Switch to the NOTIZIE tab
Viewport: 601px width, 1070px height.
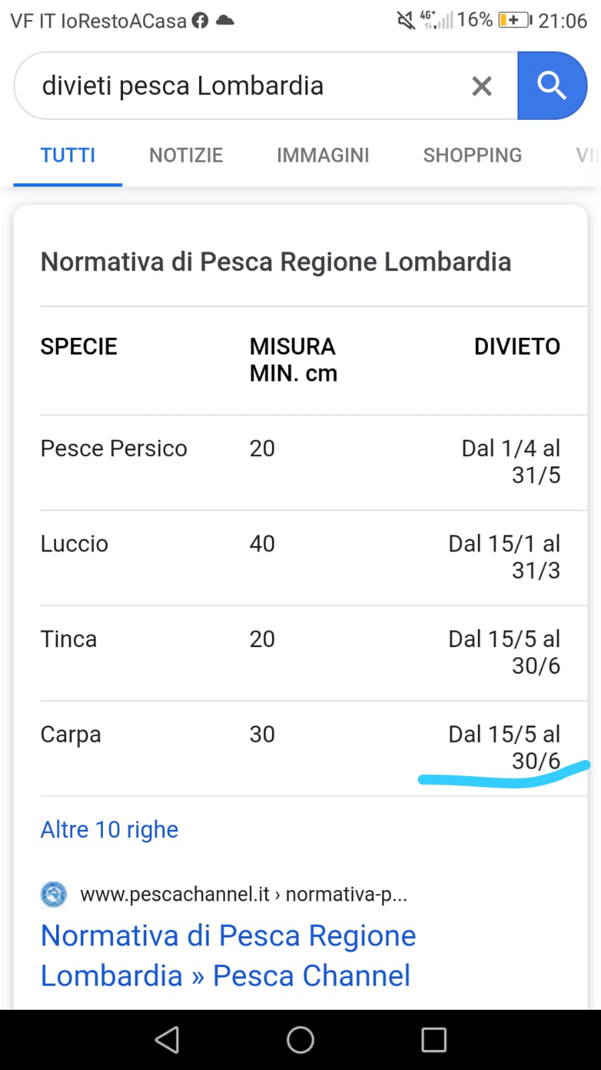(x=186, y=155)
